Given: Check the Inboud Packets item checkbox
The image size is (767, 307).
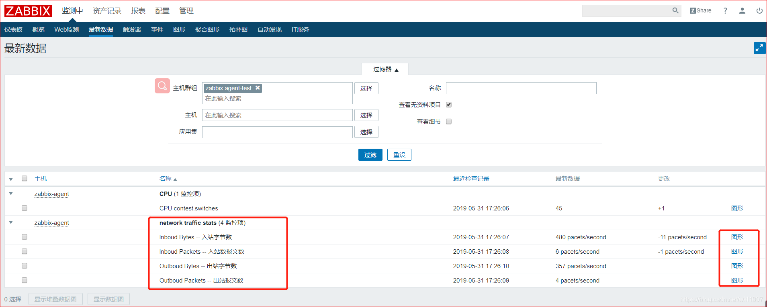Looking at the screenshot, I should click(x=25, y=251).
